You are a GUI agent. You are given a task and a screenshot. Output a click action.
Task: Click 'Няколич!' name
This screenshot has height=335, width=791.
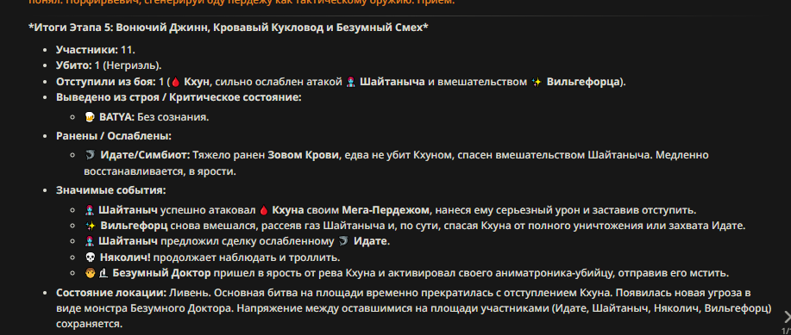pos(125,257)
